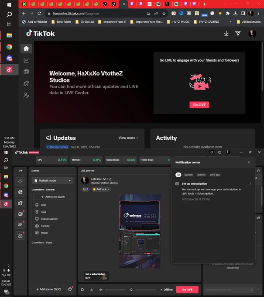
Task: Select the System notifications filter
Action: tap(189, 175)
